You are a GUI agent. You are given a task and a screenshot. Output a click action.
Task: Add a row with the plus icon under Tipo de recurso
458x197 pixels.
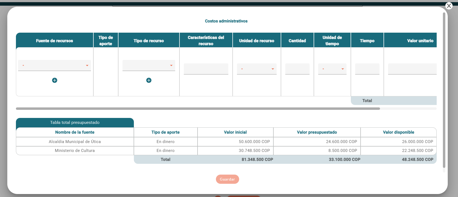[149, 80]
